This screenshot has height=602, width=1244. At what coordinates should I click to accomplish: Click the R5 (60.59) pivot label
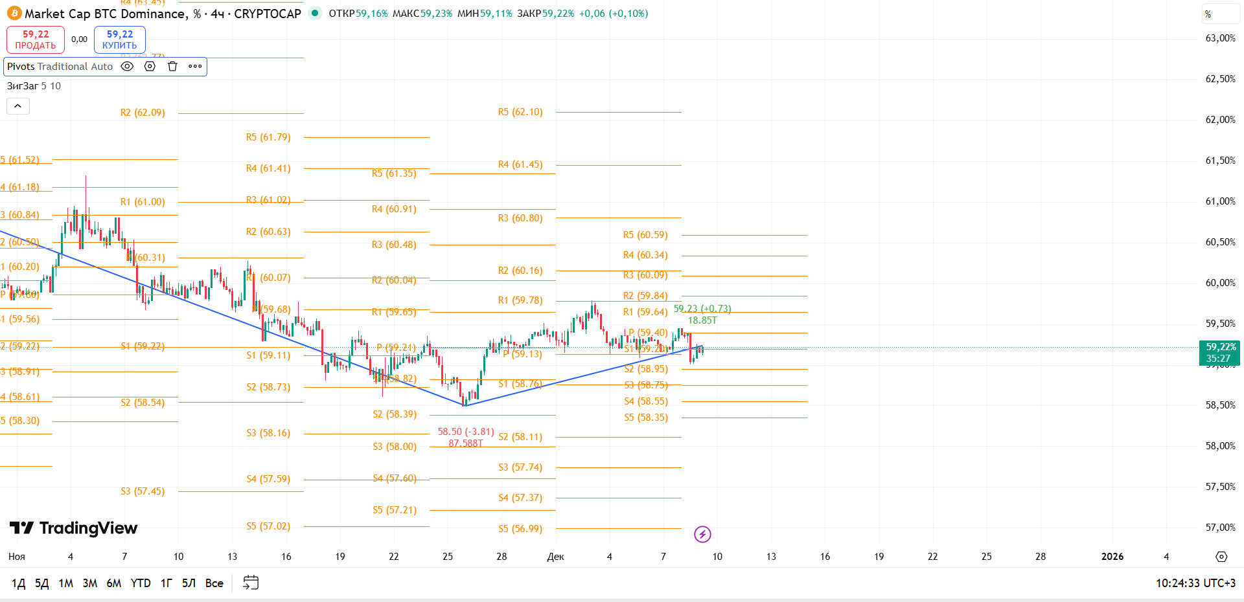click(x=645, y=235)
